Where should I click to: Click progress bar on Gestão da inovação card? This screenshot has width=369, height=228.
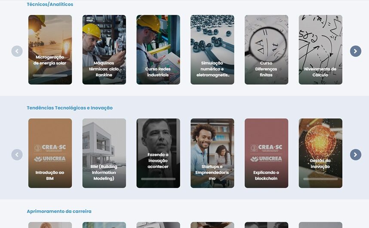pyautogui.click(x=320, y=179)
